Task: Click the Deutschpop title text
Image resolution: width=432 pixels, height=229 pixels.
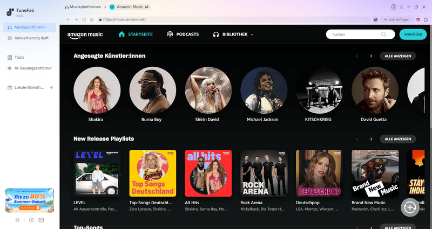Action: tap(308, 203)
